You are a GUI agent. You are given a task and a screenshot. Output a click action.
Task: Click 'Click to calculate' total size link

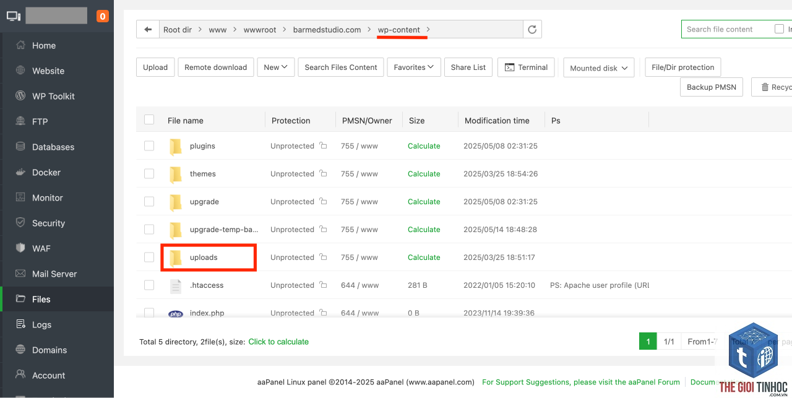(x=278, y=342)
